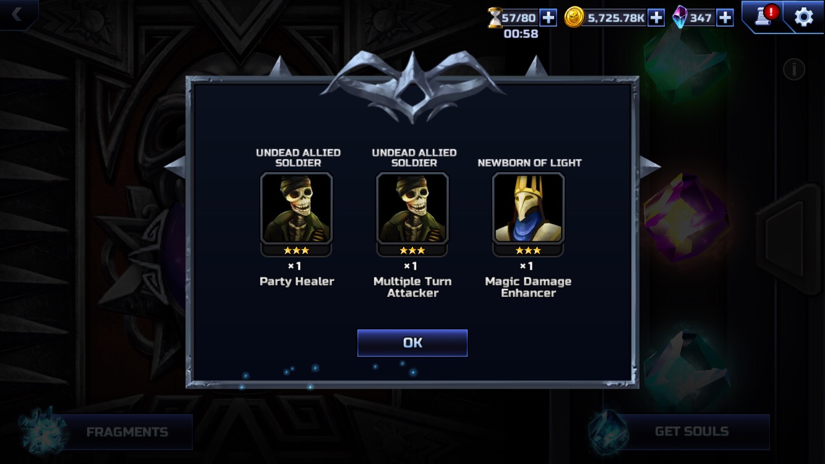Viewport: 825px width, 464px height.
Task: Open the settings gear icon
Action: 803,17
